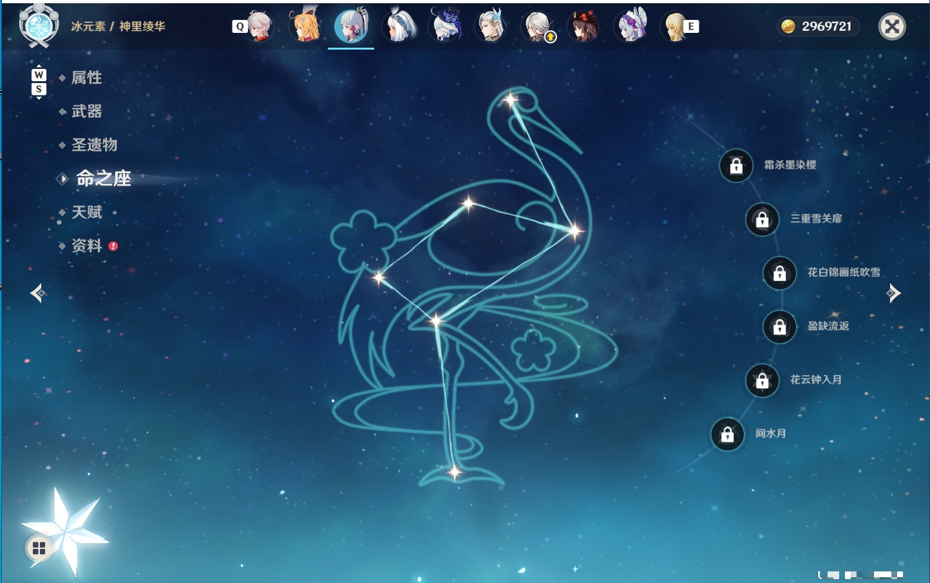The height and width of the screenshot is (583, 930).
Task: Click the 霜杀墨染樱 constellation label
Action: pyautogui.click(x=790, y=165)
